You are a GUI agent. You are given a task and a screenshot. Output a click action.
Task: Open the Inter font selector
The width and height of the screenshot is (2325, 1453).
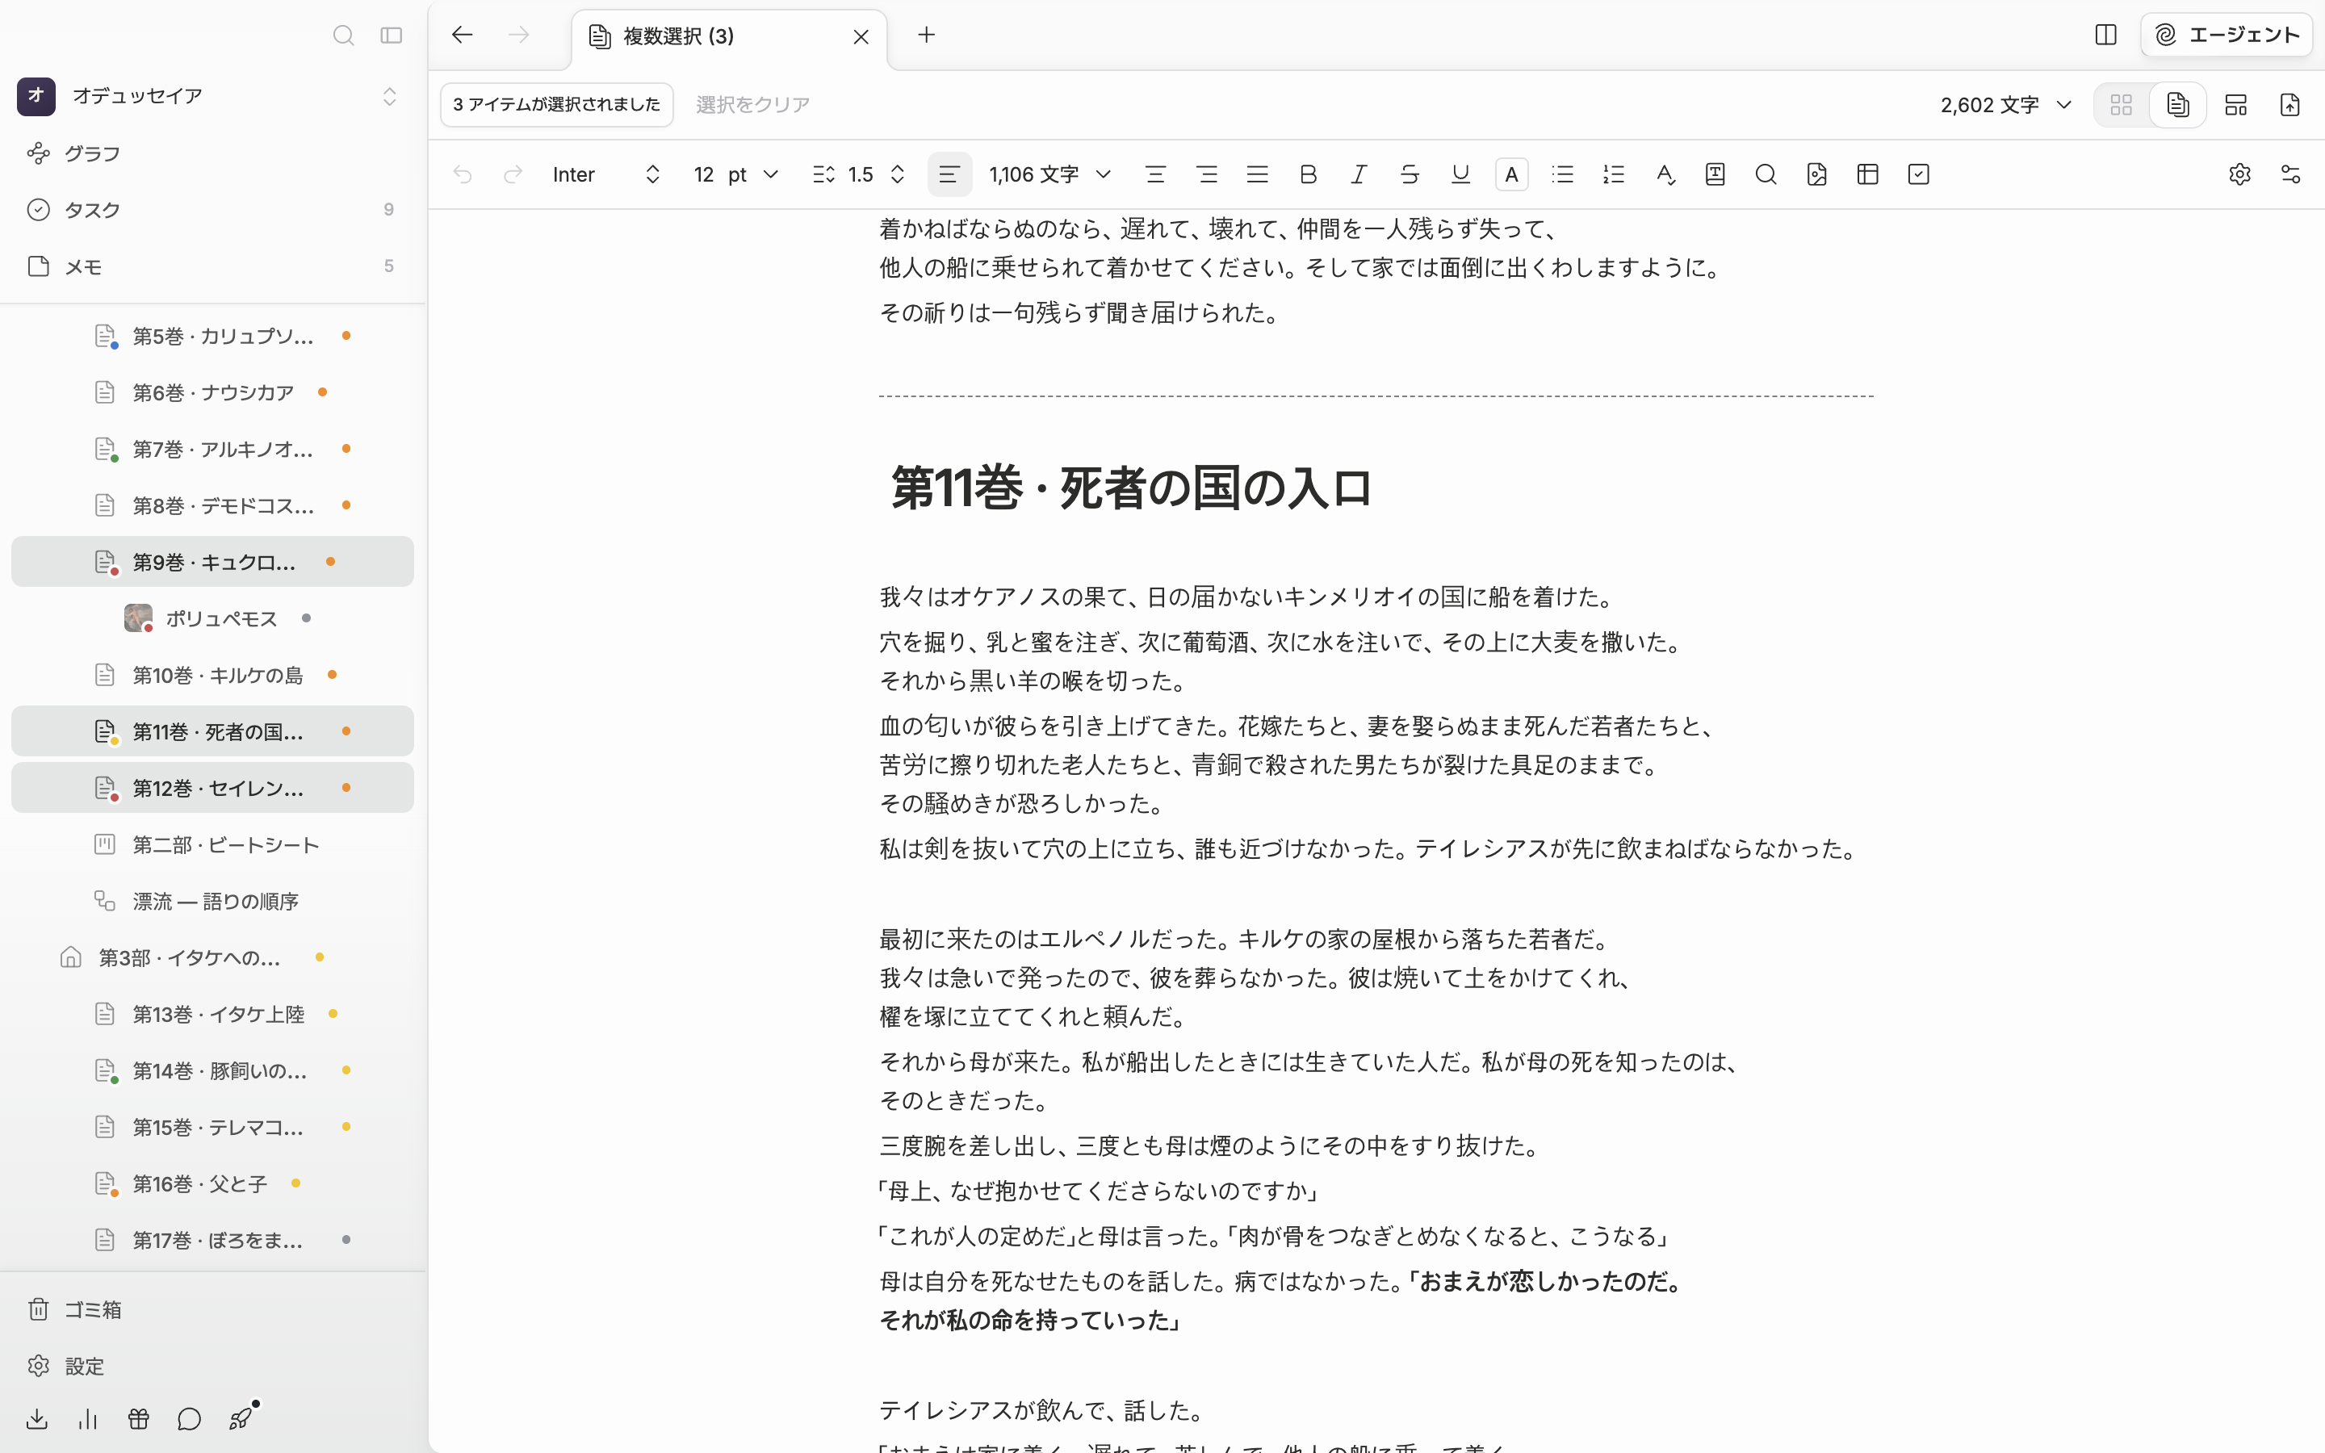[606, 174]
